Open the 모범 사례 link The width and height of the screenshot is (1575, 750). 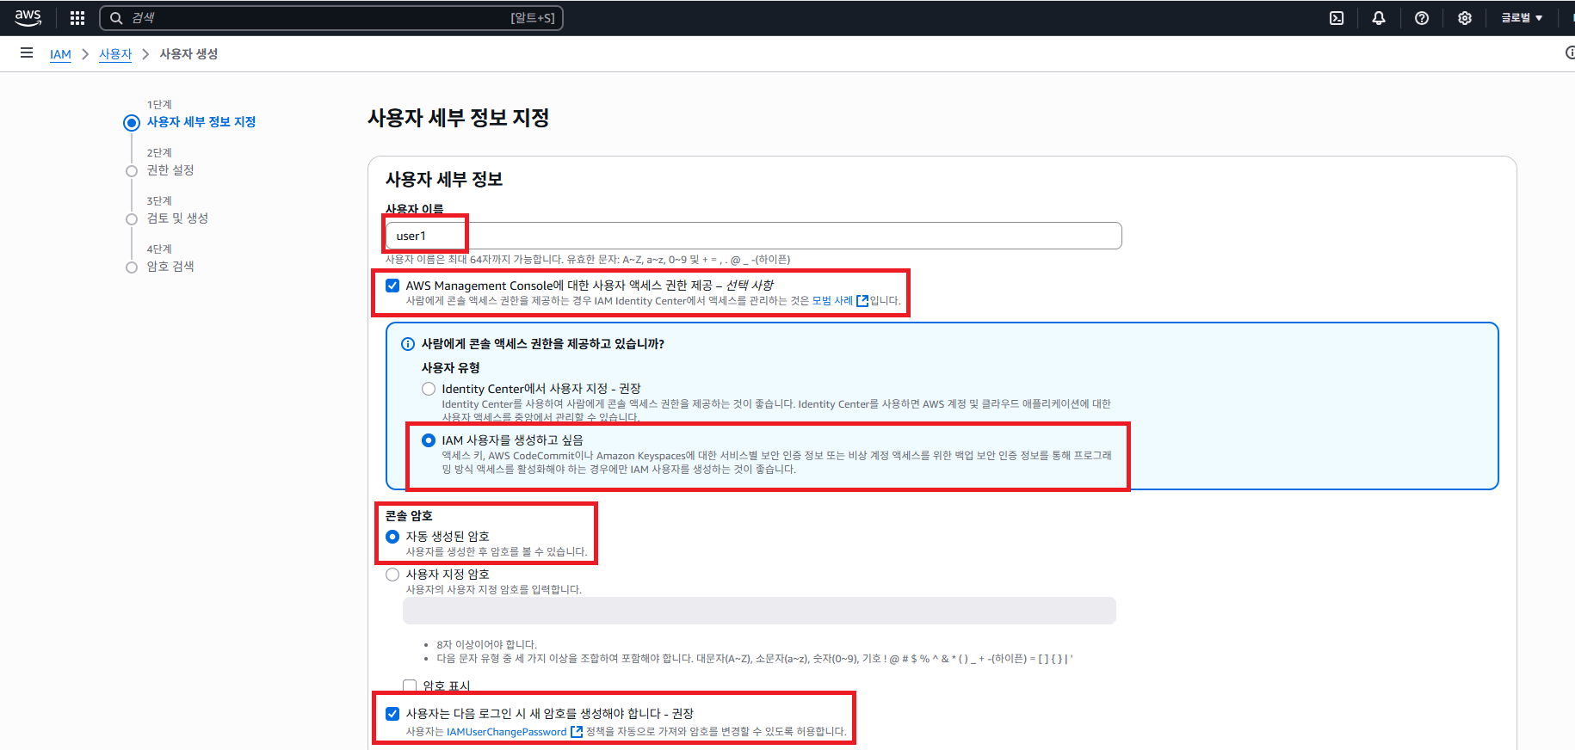(832, 301)
